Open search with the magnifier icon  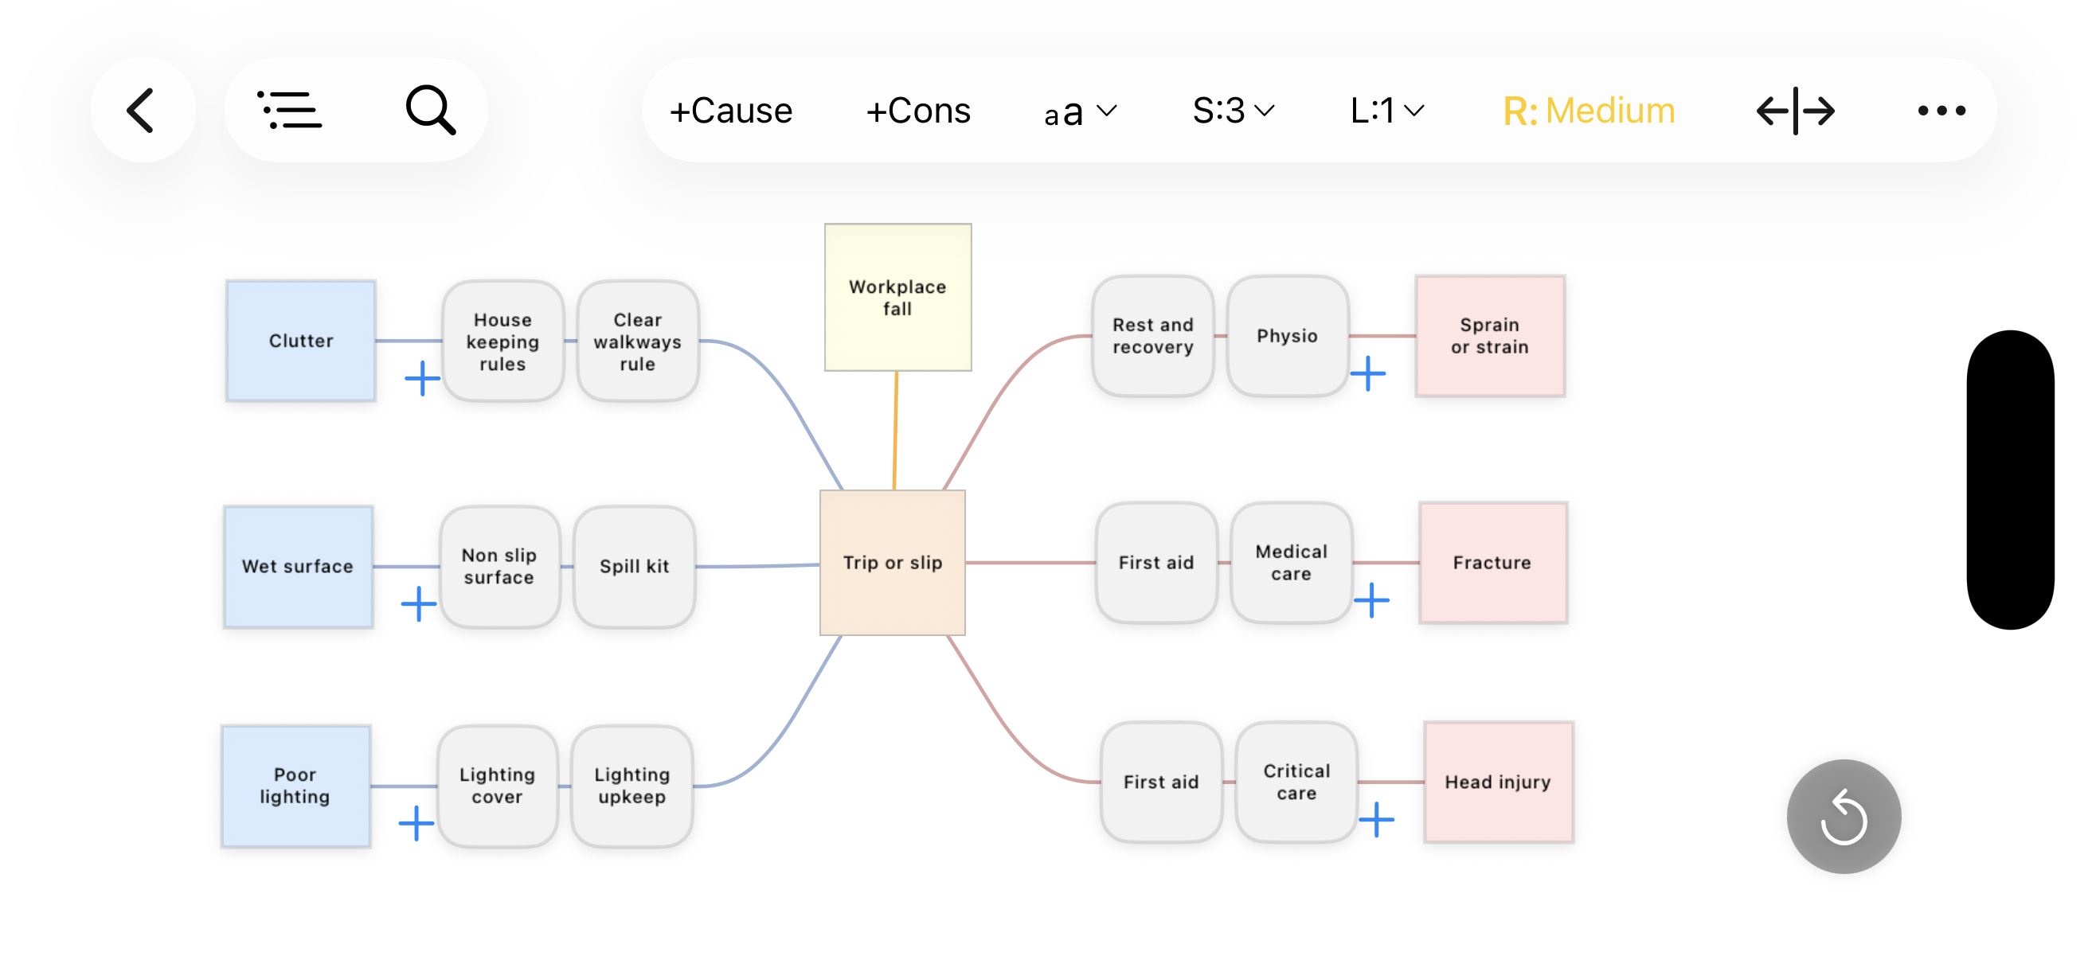pyautogui.click(x=430, y=110)
